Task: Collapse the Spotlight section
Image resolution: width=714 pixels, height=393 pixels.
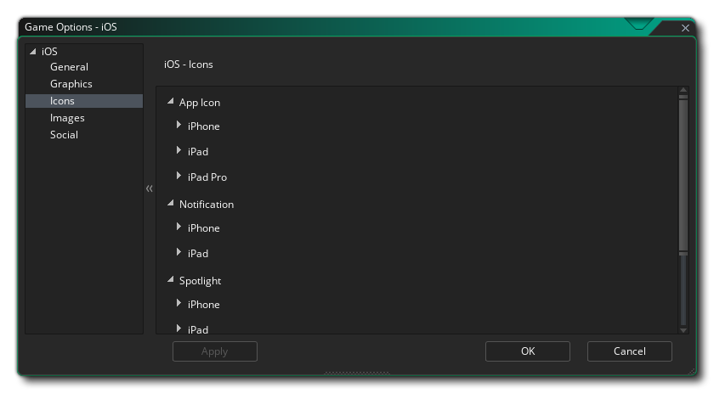Action: [x=170, y=280]
